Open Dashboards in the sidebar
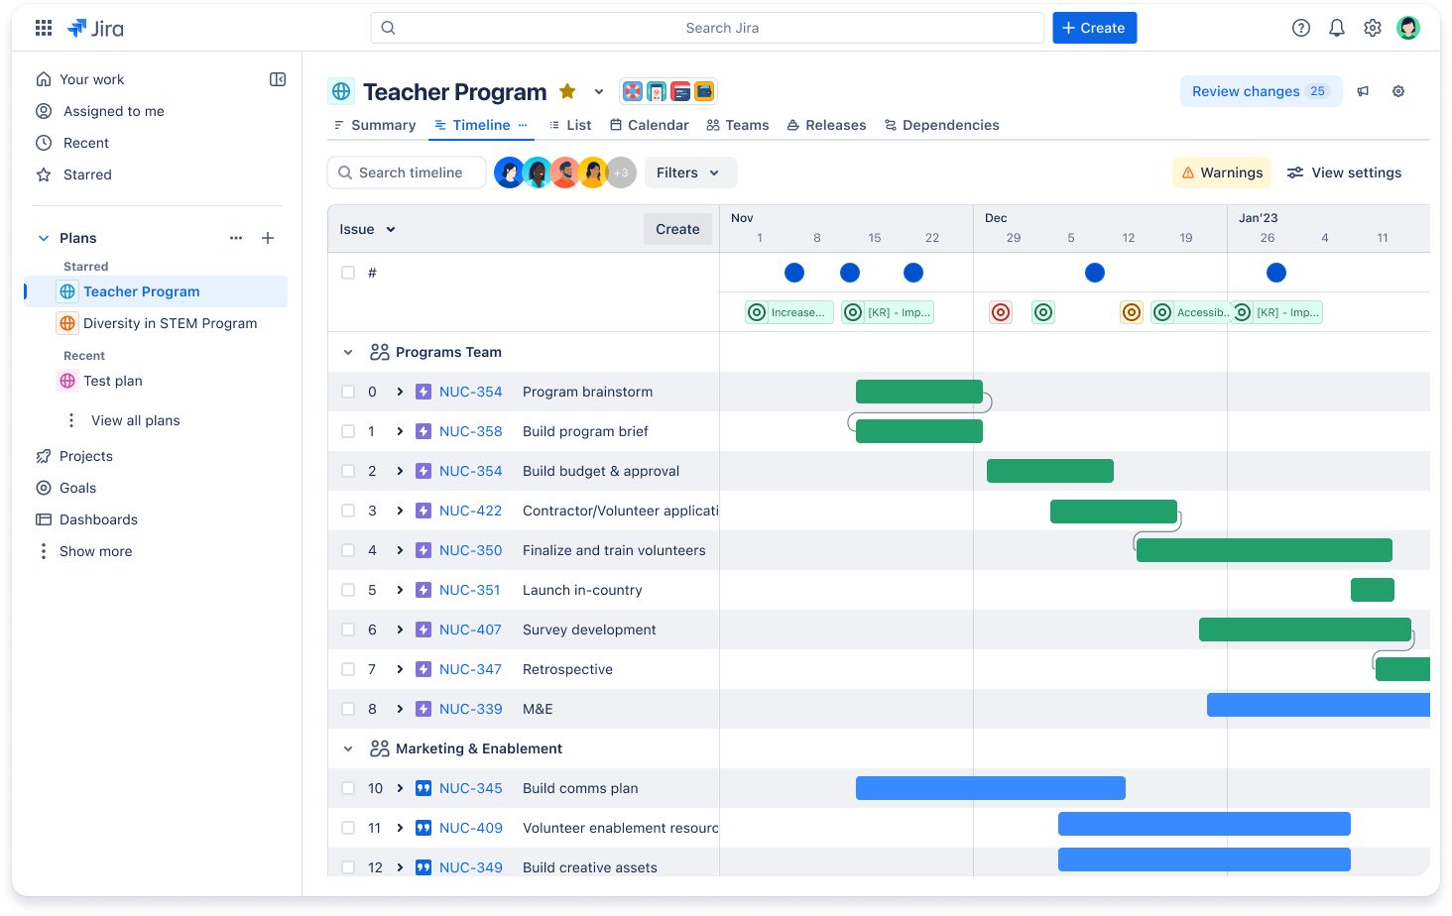The image size is (1452, 916). coord(86,519)
